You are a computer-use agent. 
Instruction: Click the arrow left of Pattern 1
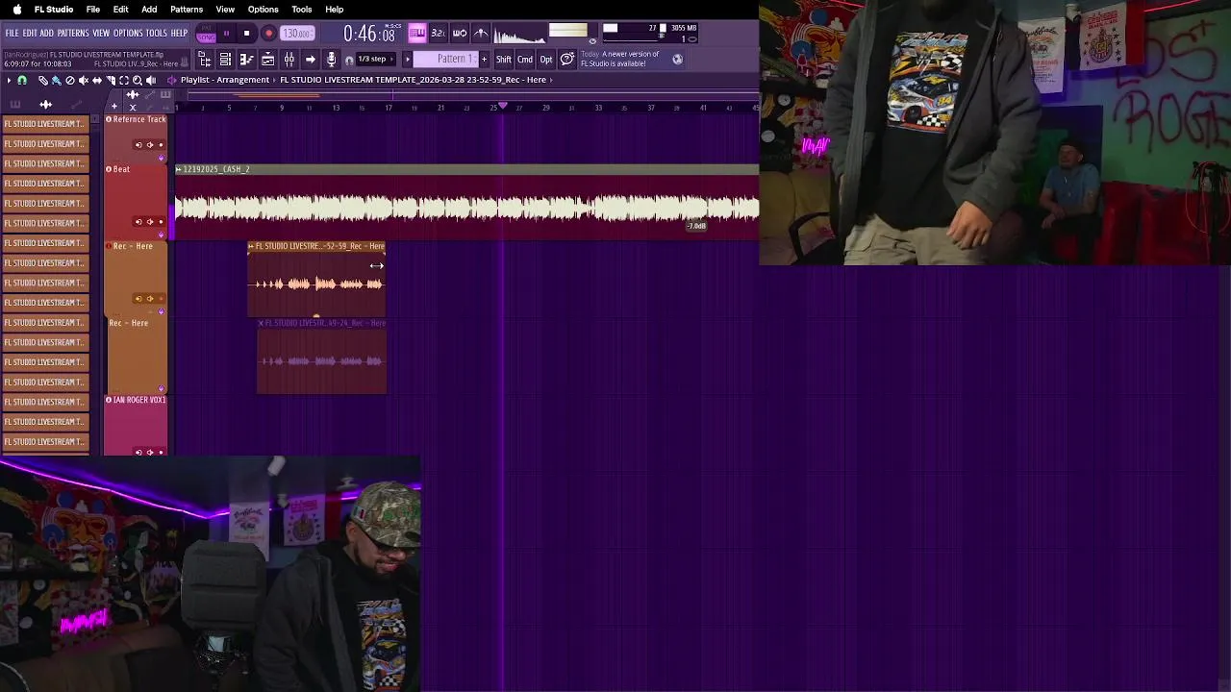point(407,60)
